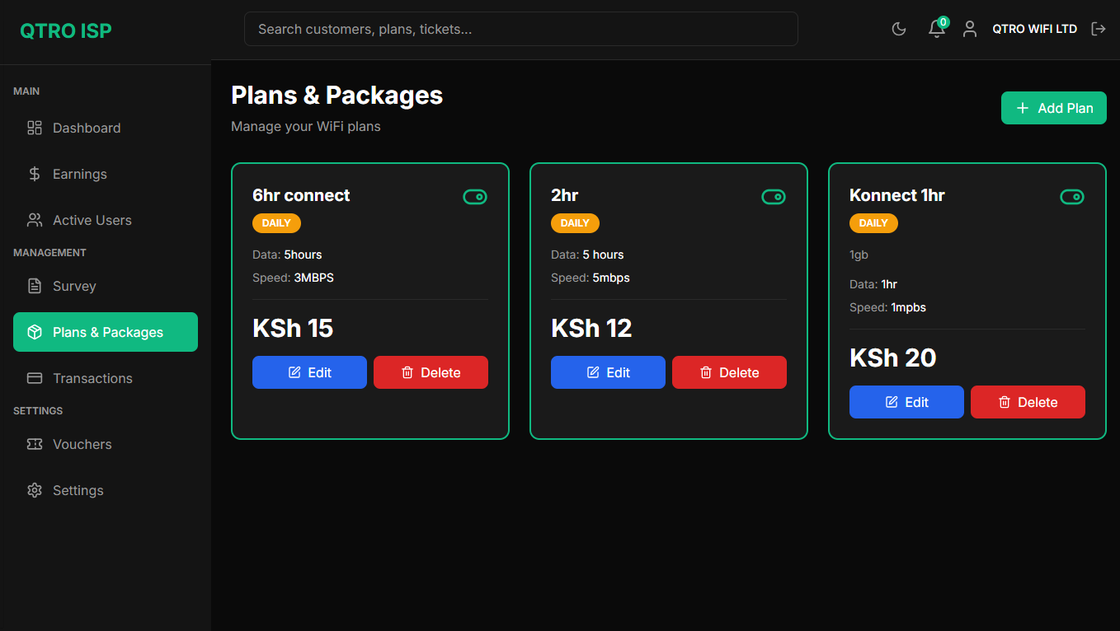Image resolution: width=1120 pixels, height=631 pixels.
Task: Open notifications bell icon
Action: [936, 29]
